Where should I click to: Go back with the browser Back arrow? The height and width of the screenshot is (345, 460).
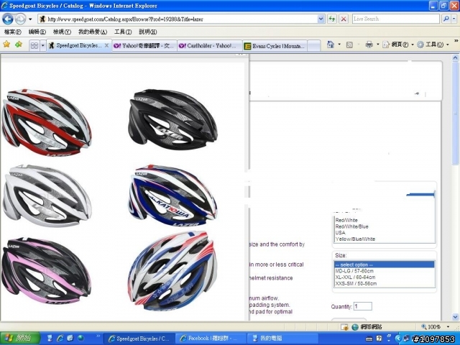click(x=7, y=19)
